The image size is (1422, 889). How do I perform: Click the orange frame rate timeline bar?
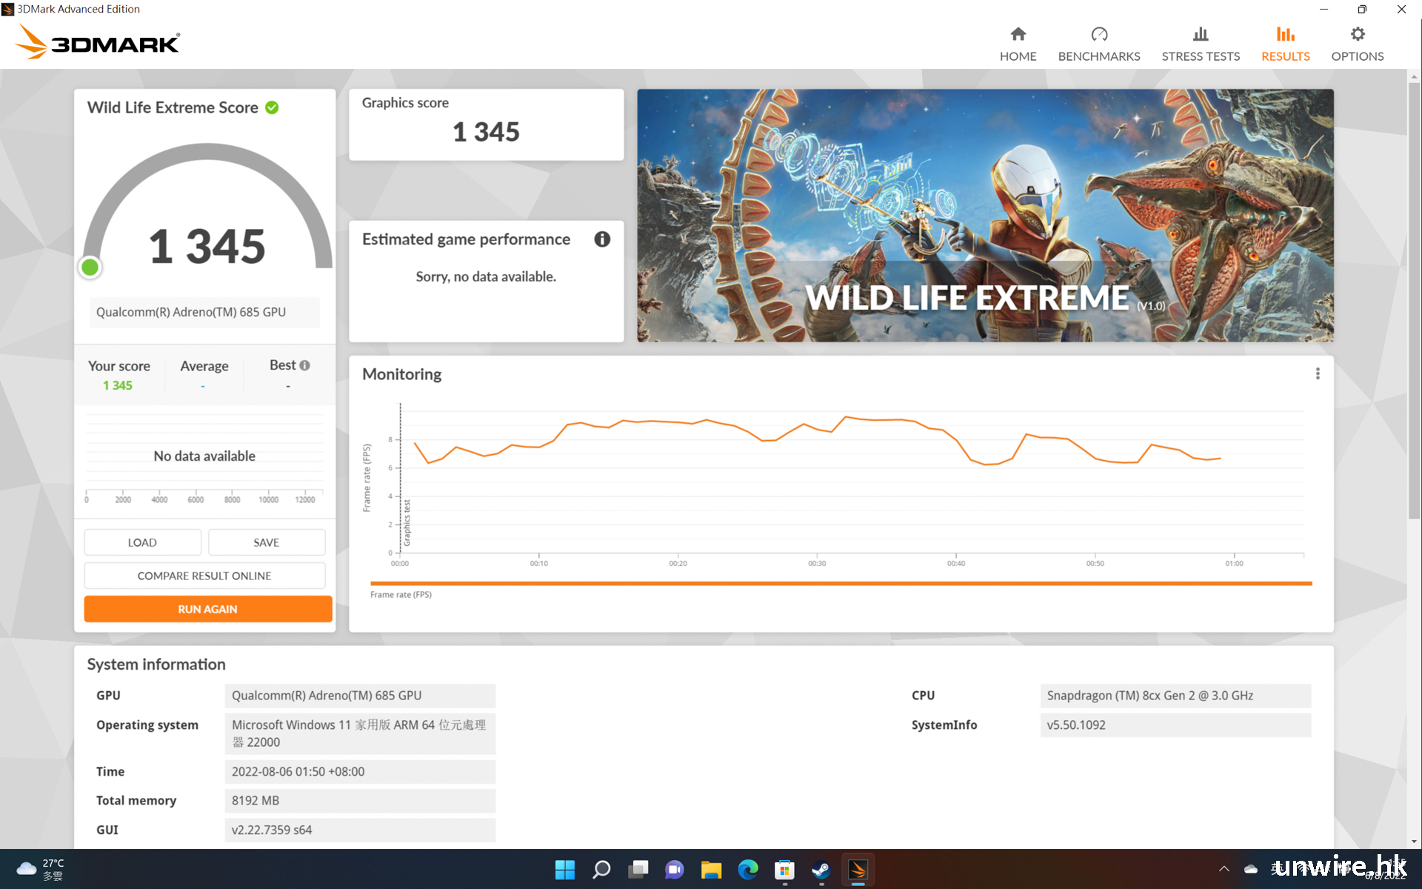(841, 584)
